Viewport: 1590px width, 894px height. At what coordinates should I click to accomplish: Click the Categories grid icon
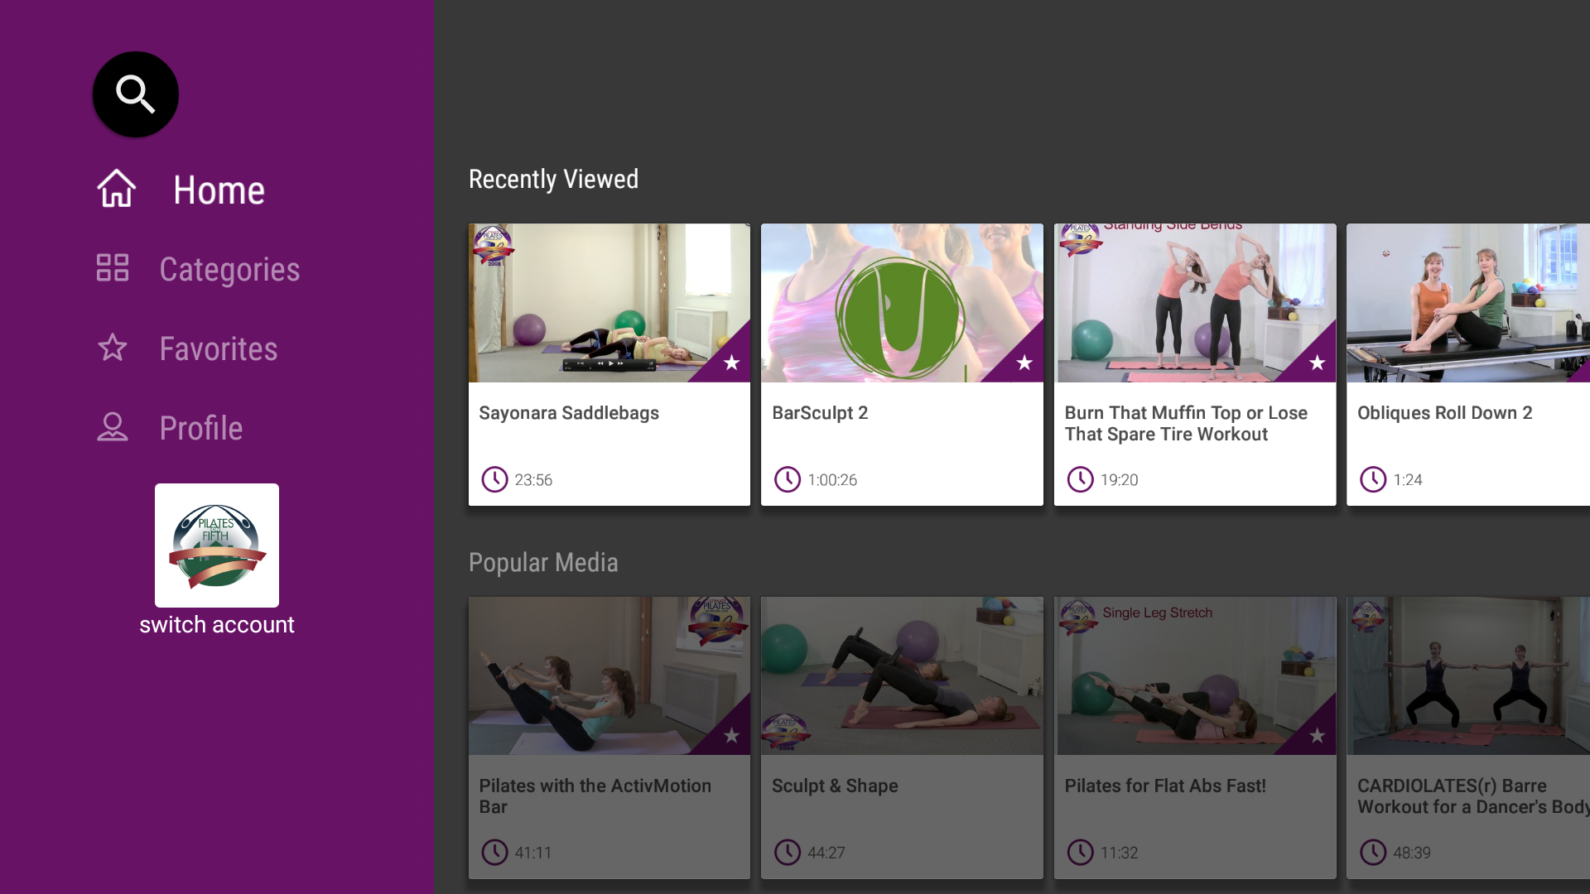click(x=113, y=268)
